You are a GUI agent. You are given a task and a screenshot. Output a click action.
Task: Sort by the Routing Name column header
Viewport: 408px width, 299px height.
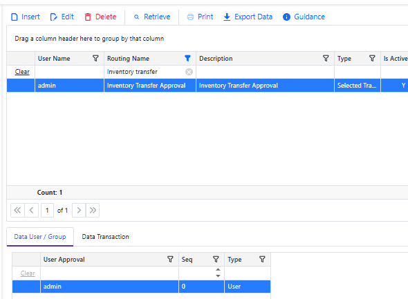point(128,59)
